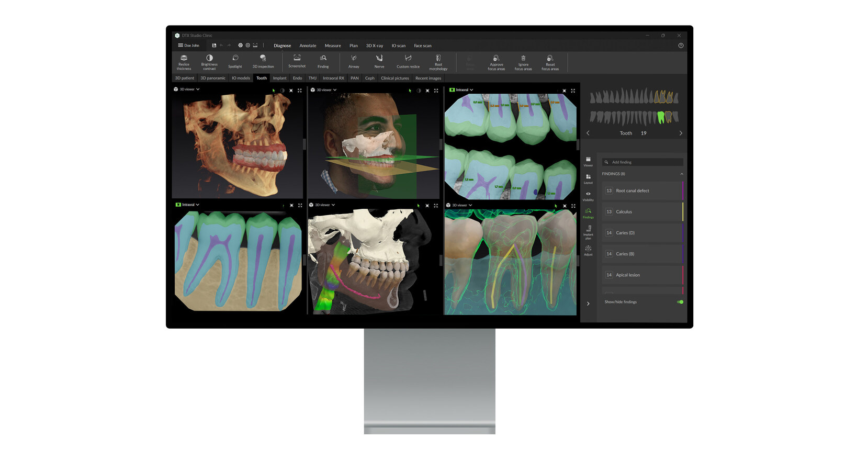Highlight the green tooth 19 in the chart
Viewport: 857px width, 449px height.
[x=661, y=117]
